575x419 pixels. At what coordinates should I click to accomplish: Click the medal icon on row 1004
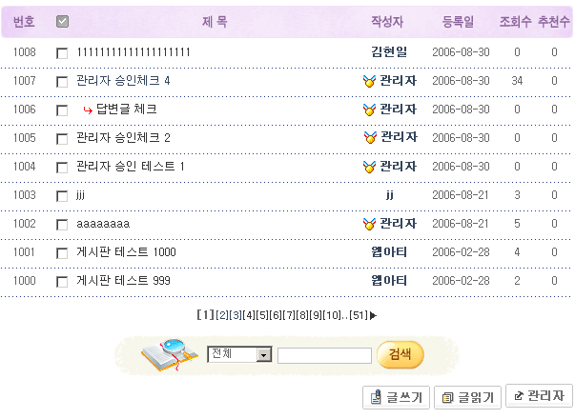[369, 167]
